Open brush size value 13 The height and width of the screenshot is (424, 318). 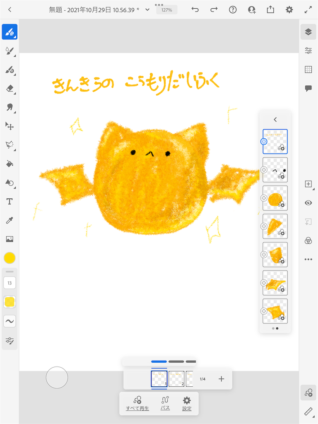10,283
